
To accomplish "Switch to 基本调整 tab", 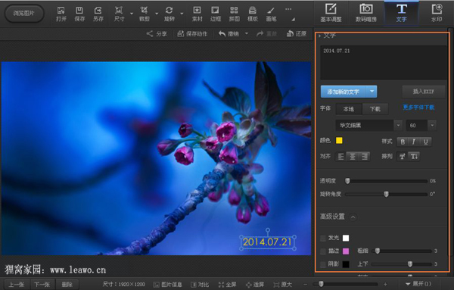I will [331, 13].
